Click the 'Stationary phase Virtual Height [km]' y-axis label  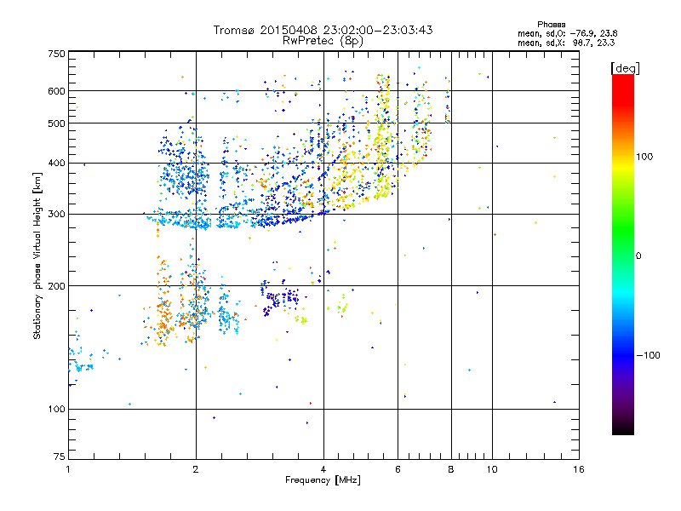[x=37, y=255]
